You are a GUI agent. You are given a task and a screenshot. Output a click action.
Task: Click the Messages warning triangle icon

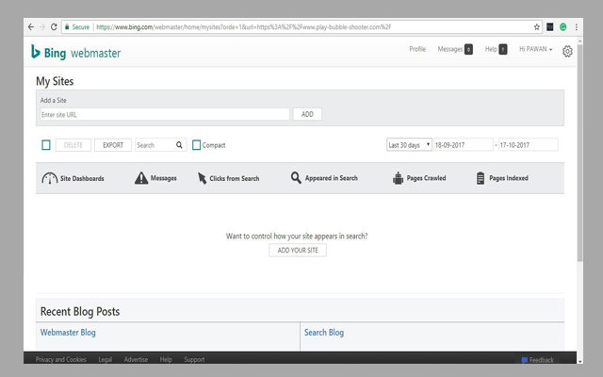pos(141,178)
